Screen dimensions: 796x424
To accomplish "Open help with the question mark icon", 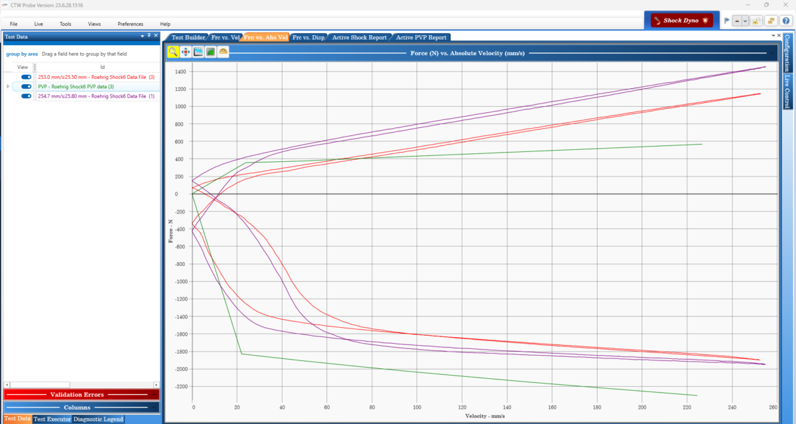I will pos(785,21).
